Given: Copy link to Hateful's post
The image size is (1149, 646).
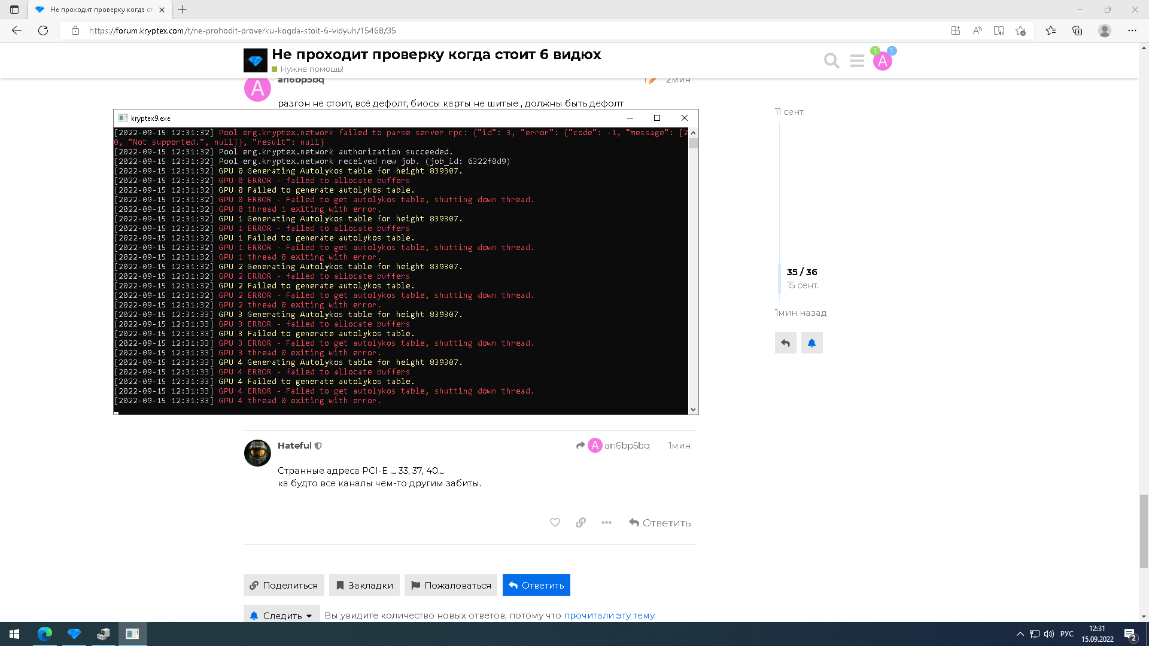Looking at the screenshot, I should coord(580,522).
